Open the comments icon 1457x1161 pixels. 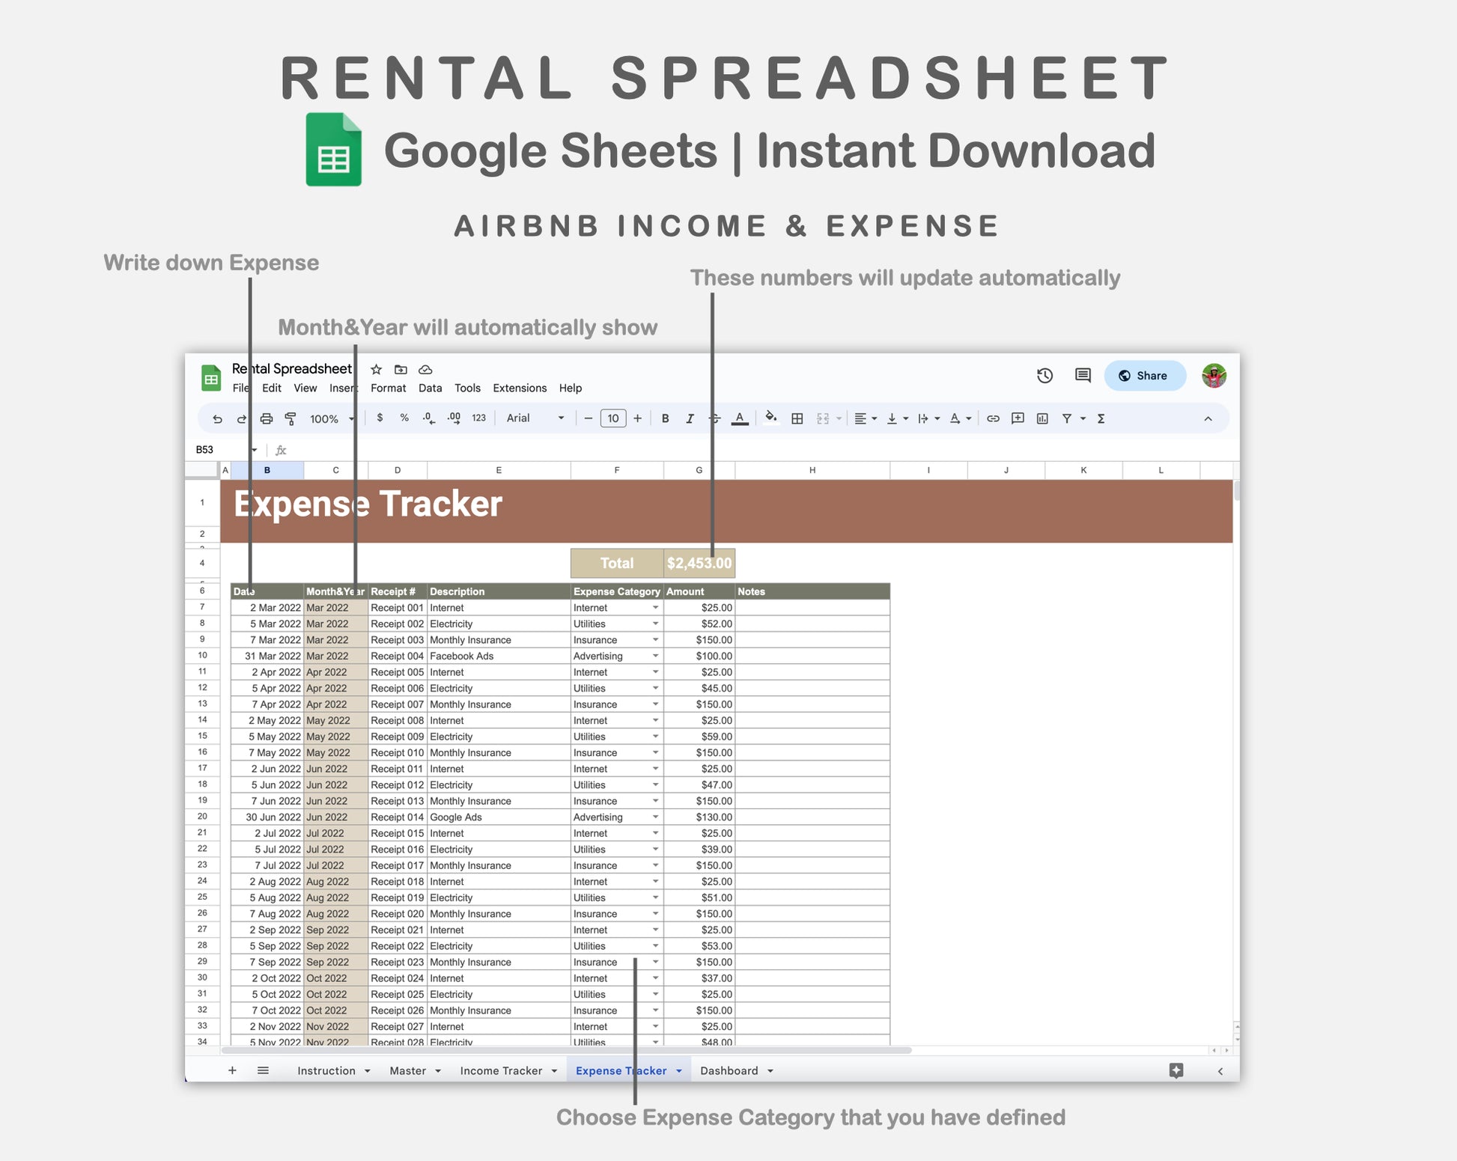(1083, 376)
